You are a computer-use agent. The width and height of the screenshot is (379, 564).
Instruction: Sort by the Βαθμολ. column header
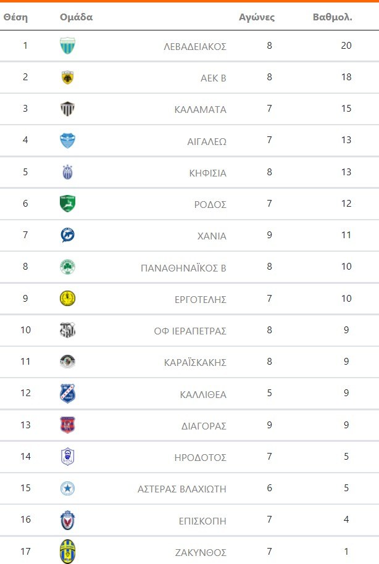(332, 17)
